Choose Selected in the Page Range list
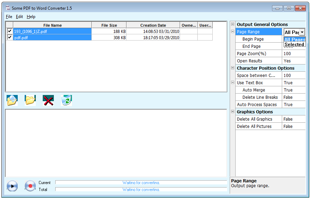Screen dimensions: 311x200 pos(295,44)
